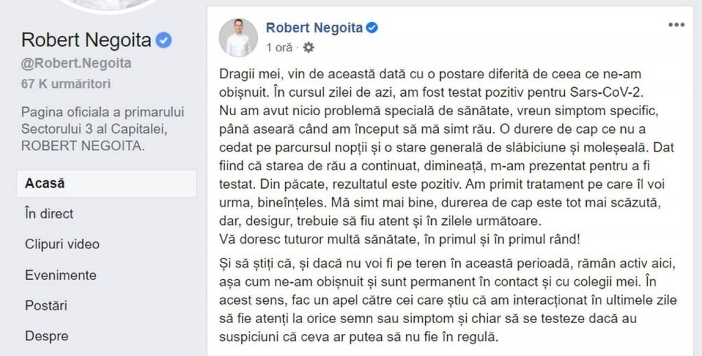Click the paragraph starting 'Și să știți că'
Screen dimensions: 702x356
[x=448, y=300]
